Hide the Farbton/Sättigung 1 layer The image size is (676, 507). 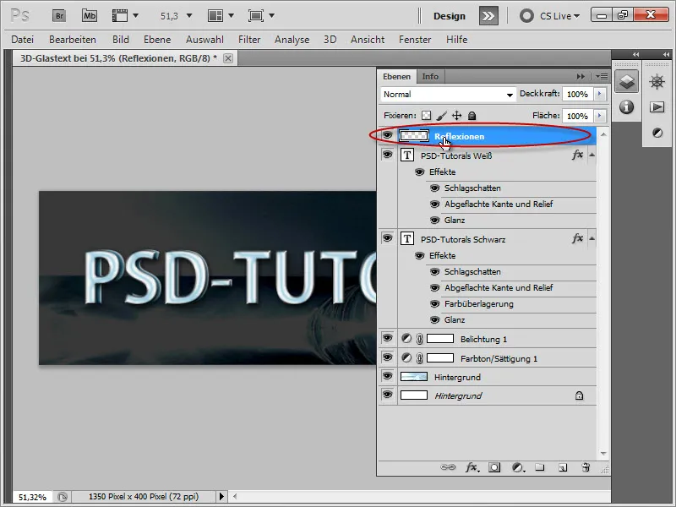[388, 357]
